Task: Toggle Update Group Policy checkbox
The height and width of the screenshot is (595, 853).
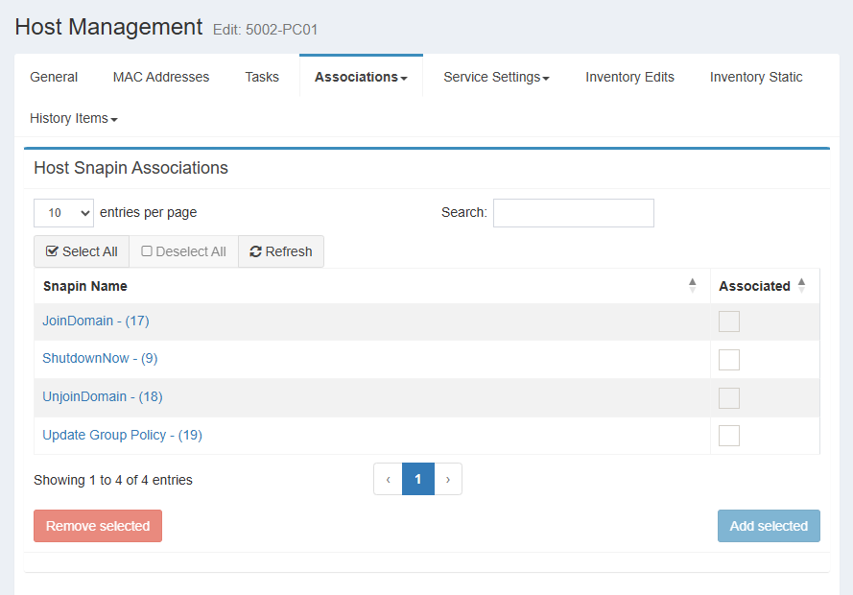Action: [x=729, y=436]
